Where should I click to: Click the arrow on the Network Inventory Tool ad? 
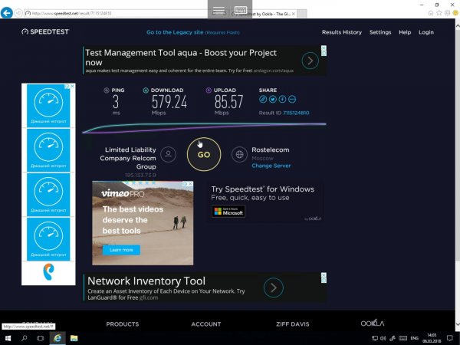(274, 287)
